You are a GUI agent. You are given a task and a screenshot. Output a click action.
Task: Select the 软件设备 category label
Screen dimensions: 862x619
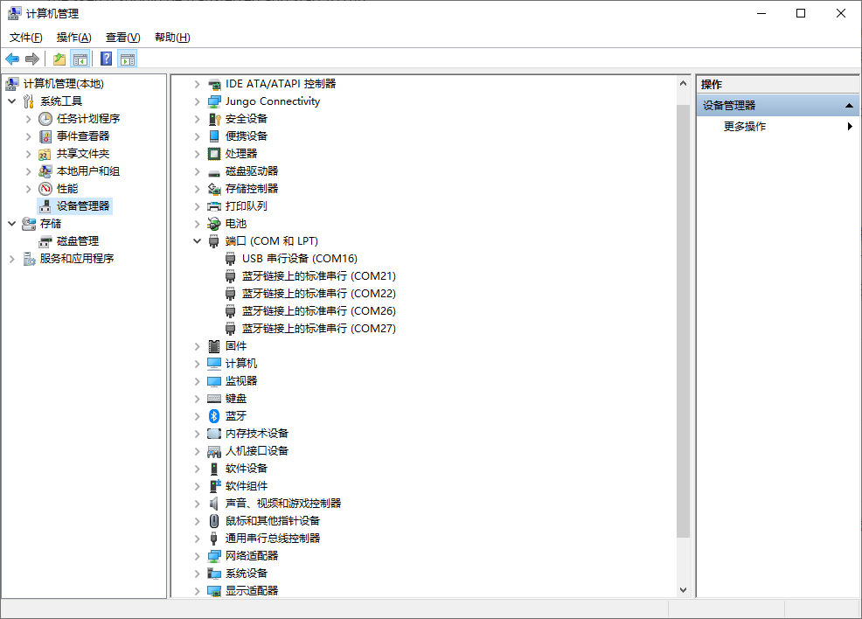[x=247, y=469]
